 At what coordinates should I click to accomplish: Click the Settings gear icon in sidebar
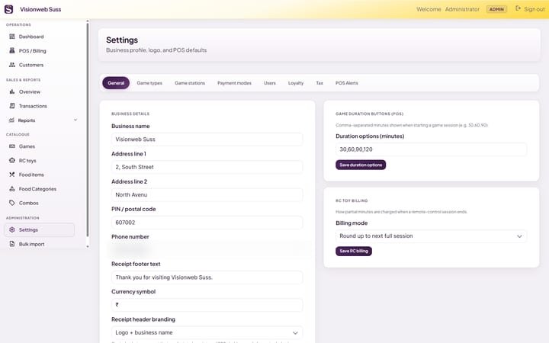click(12, 229)
